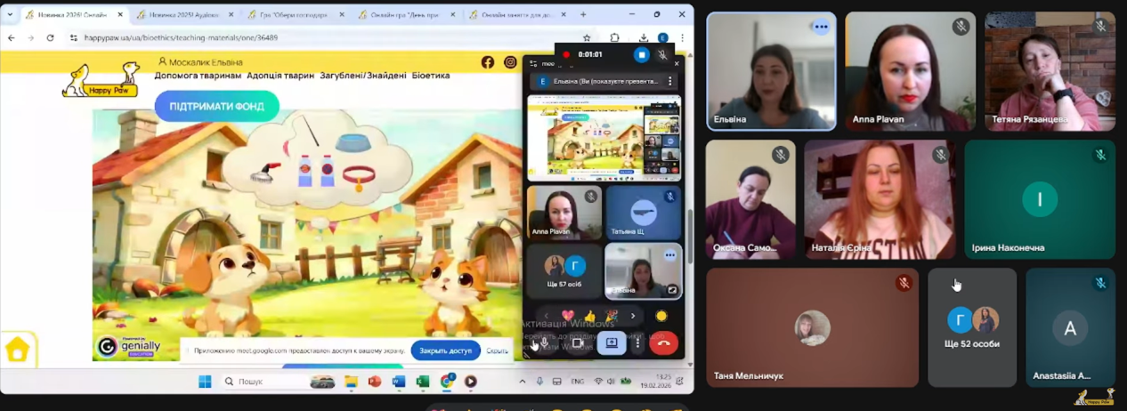
Task: Click the present screen icon in Meet
Action: 612,342
